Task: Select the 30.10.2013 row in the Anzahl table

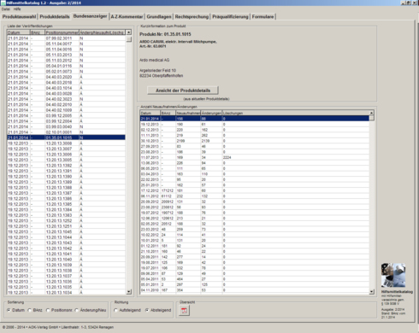Action: click(255, 141)
